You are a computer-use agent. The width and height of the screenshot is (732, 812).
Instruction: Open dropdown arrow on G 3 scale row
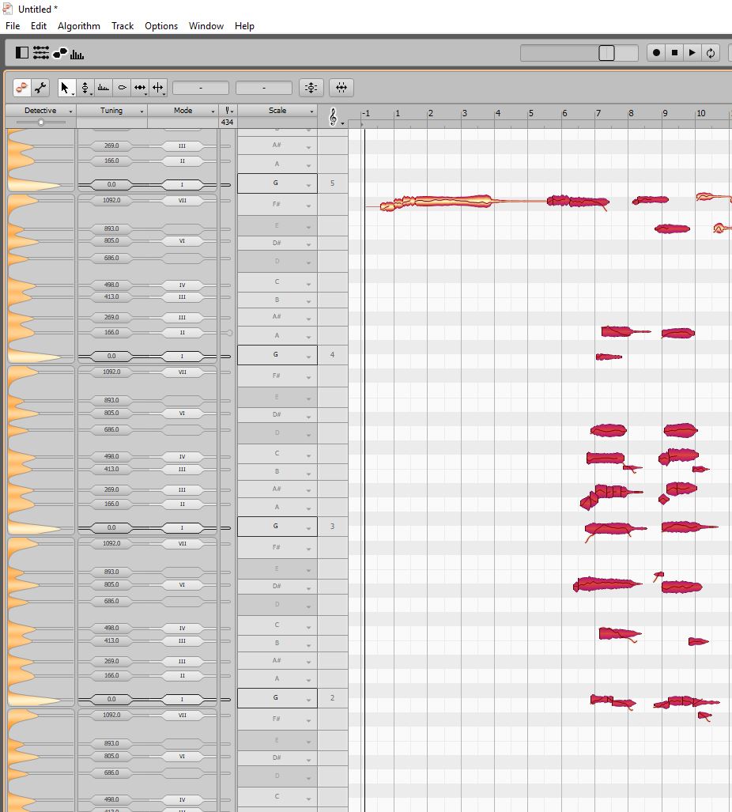coord(309,528)
